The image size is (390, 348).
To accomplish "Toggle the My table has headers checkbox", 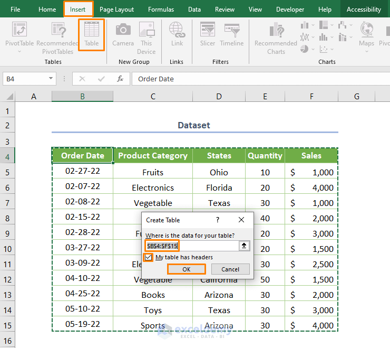I will pos(149,257).
